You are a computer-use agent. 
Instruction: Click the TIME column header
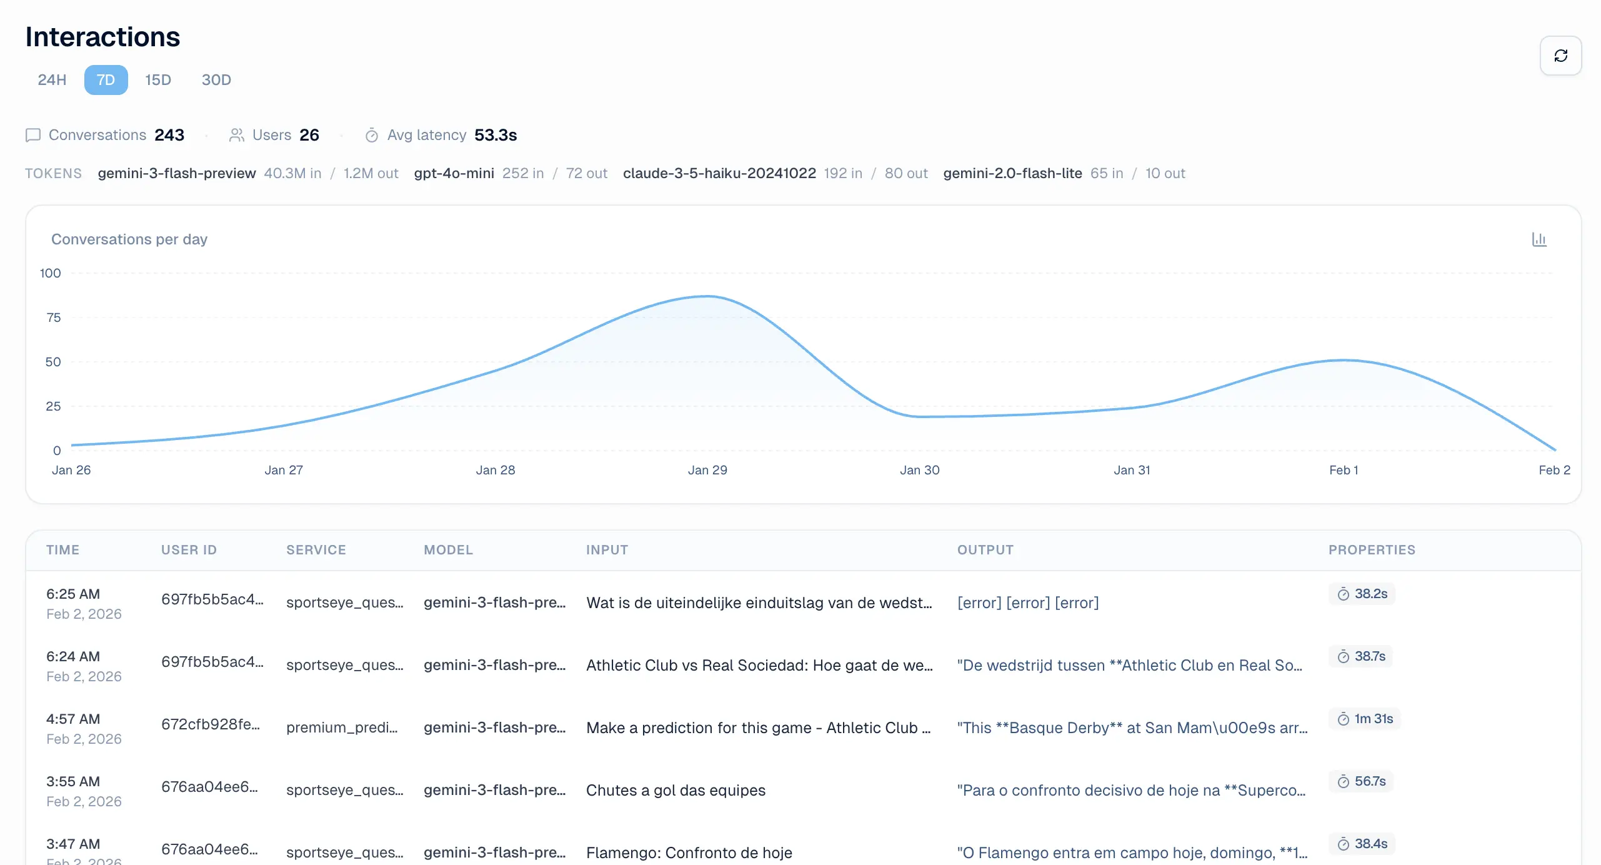[62, 550]
